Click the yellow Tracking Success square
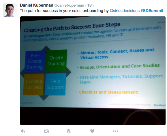Screen dimensions: 167x136 (33, 84)
